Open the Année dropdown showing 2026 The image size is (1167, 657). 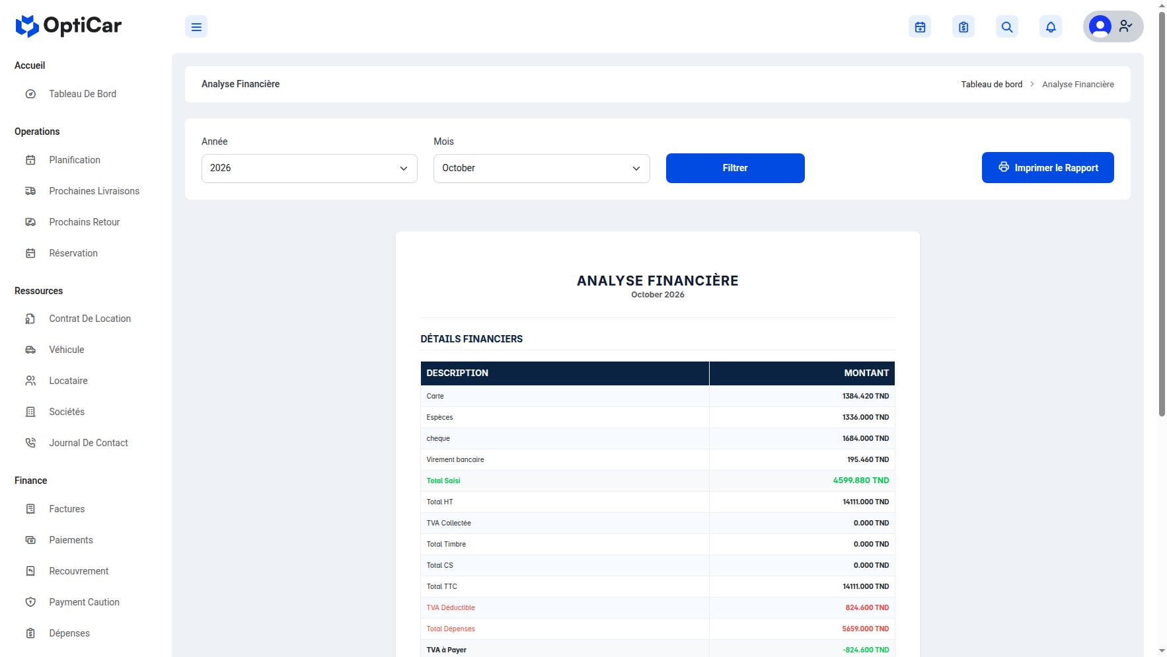tap(309, 169)
